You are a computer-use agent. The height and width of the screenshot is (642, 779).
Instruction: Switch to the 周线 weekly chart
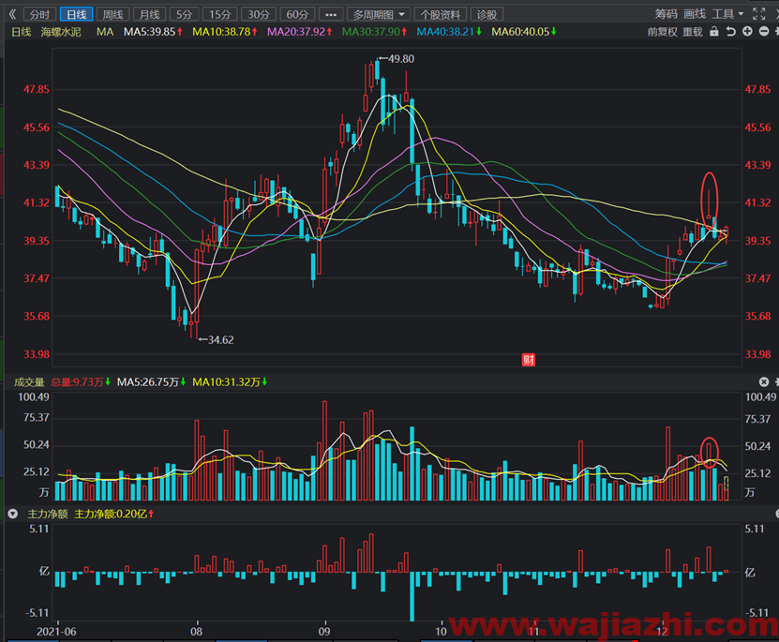112,14
